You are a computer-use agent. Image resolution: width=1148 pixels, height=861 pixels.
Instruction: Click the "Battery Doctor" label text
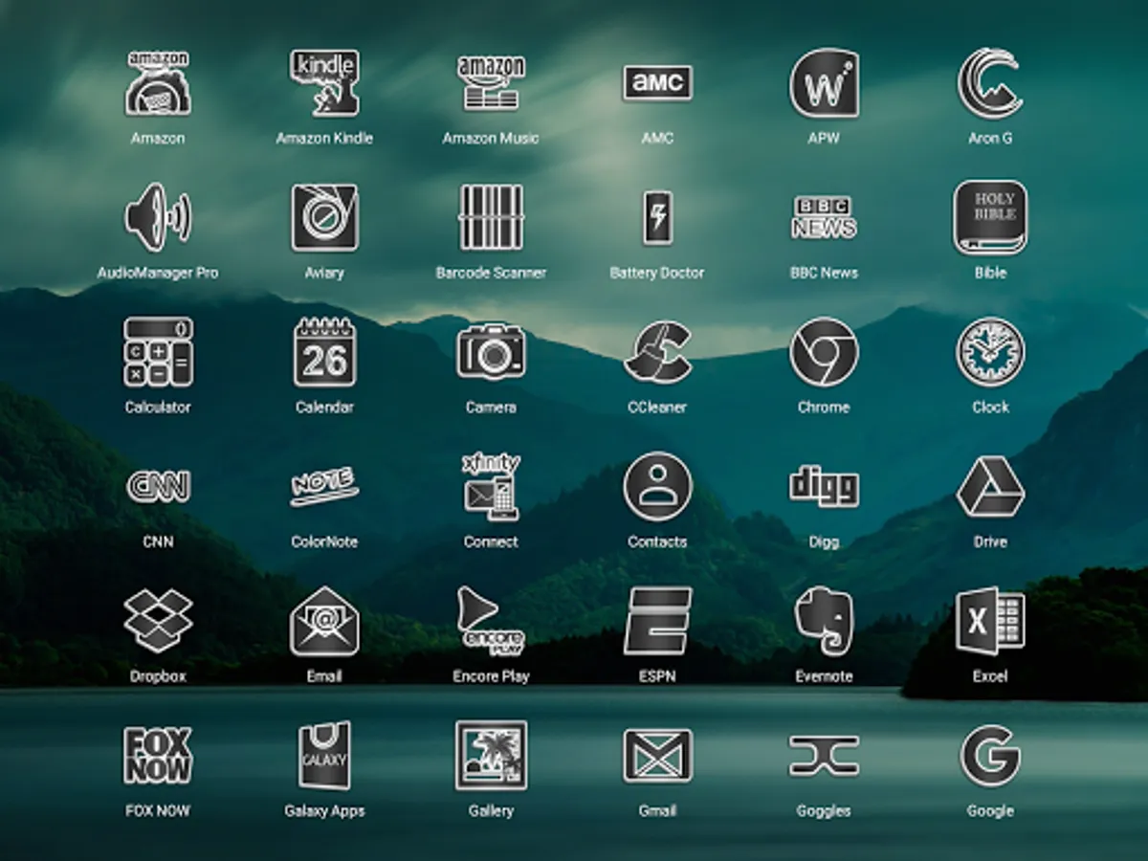tap(657, 273)
